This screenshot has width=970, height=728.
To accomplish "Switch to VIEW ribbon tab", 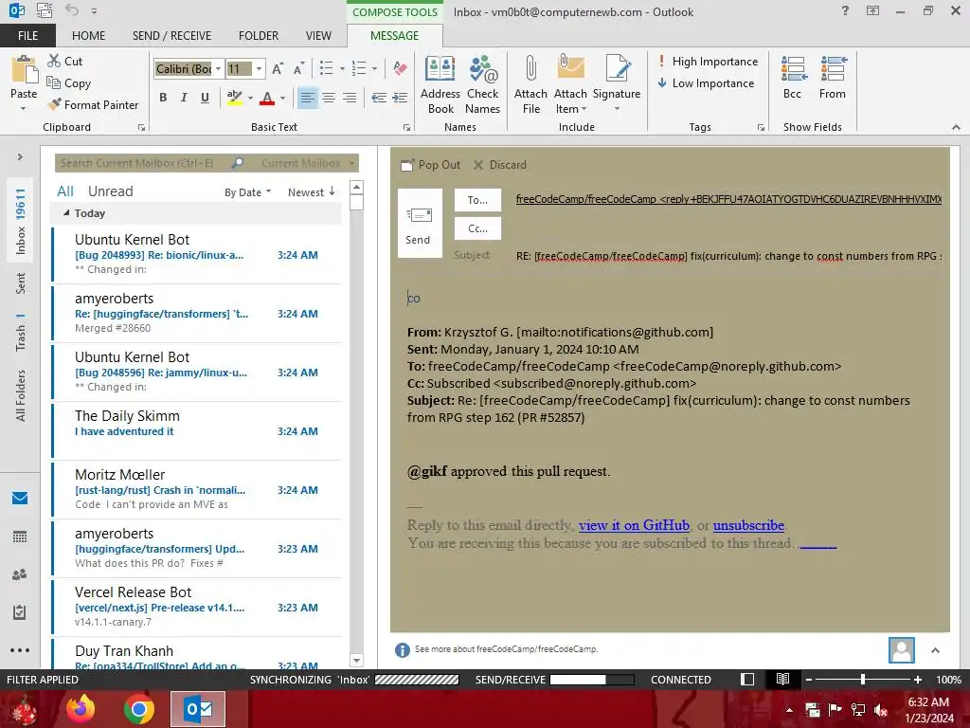I will coord(318,35).
